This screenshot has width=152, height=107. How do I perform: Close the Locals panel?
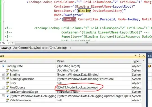[x=144, y=56]
